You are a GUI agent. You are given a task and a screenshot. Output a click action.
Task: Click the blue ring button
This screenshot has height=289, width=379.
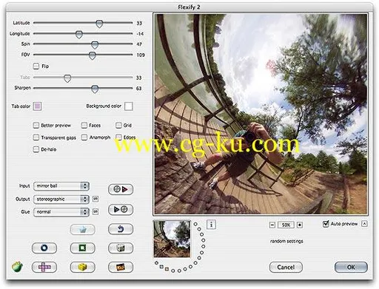point(44,248)
